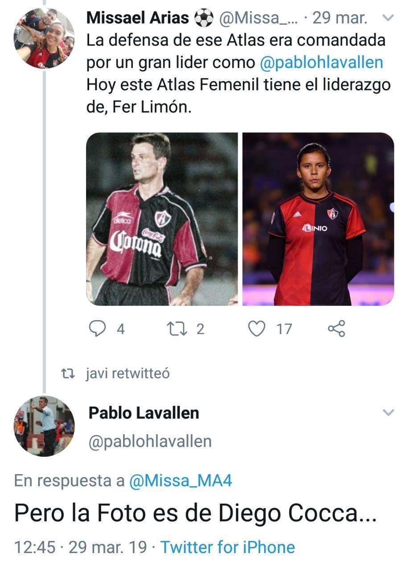Open @Missa_MA4 reply-to link
This screenshot has height=570, width=407.
click(x=181, y=480)
